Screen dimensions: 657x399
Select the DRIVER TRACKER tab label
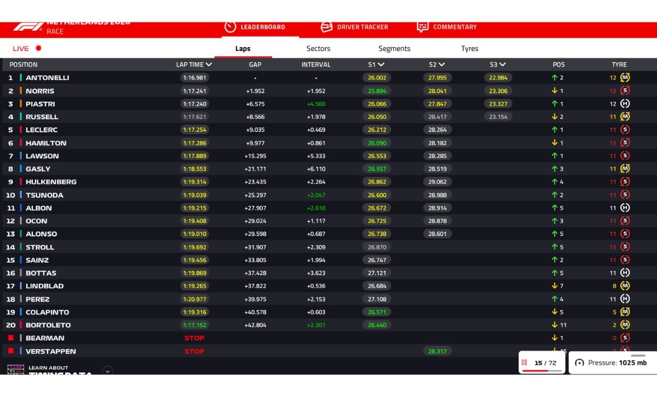point(362,27)
